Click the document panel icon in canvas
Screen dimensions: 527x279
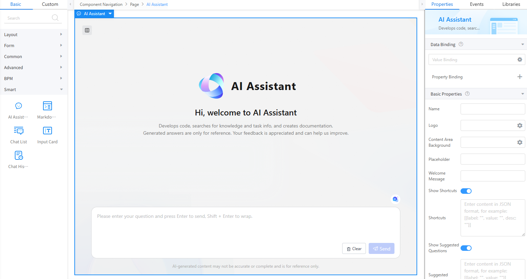[87, 30]
